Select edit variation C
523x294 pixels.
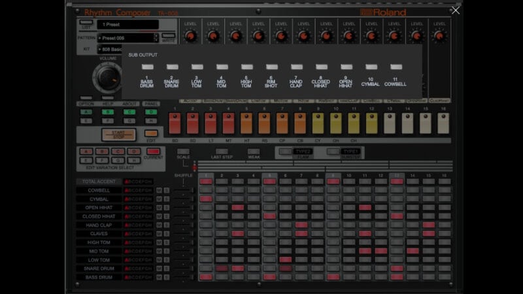click(118, 152)
